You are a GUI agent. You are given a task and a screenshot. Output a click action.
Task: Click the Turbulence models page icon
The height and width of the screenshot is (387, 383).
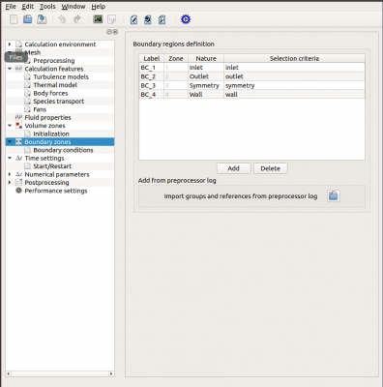(28, 76)
